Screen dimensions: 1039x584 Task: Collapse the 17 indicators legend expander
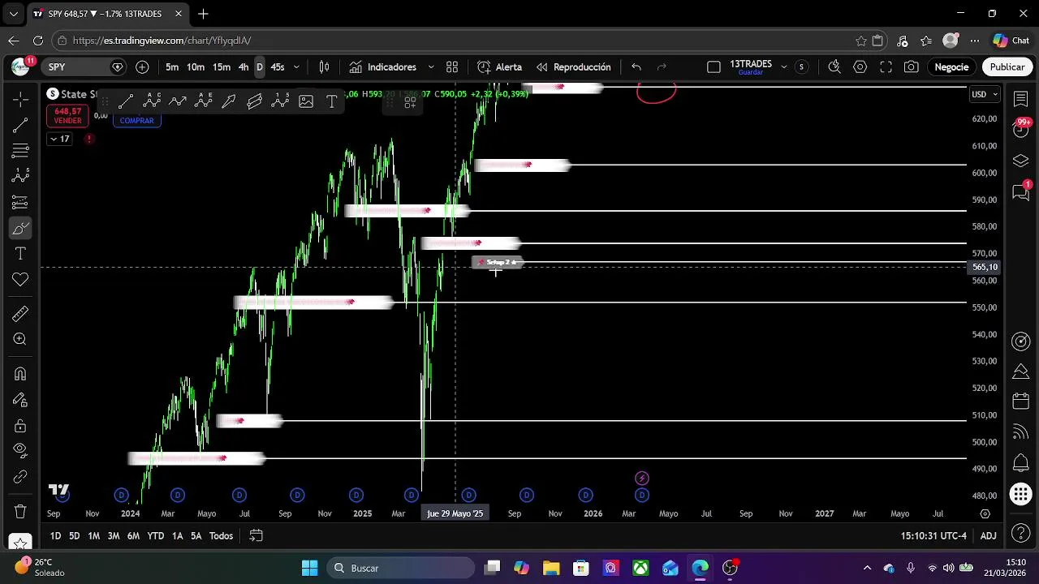coord(58,139)
